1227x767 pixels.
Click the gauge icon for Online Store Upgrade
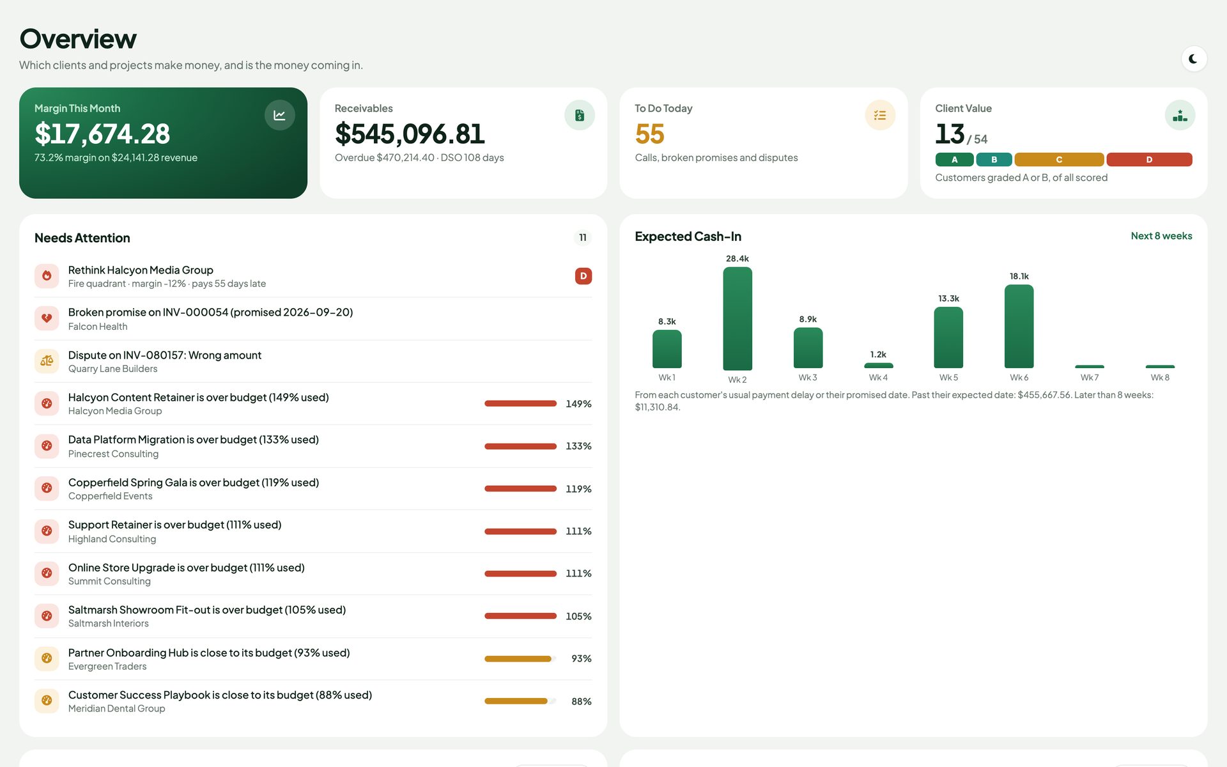click(x=47, y=573)
